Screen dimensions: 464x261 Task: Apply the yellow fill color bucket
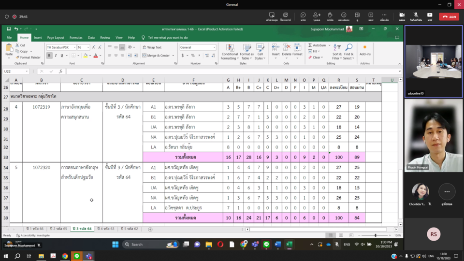pyautogui.click(x=85, y=56)
